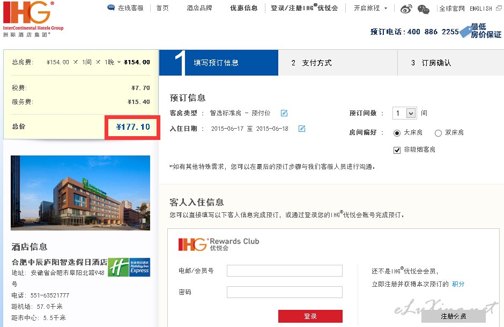Open 优惠信息 menu item
This screenshot has width=504, height=327.
243,8
